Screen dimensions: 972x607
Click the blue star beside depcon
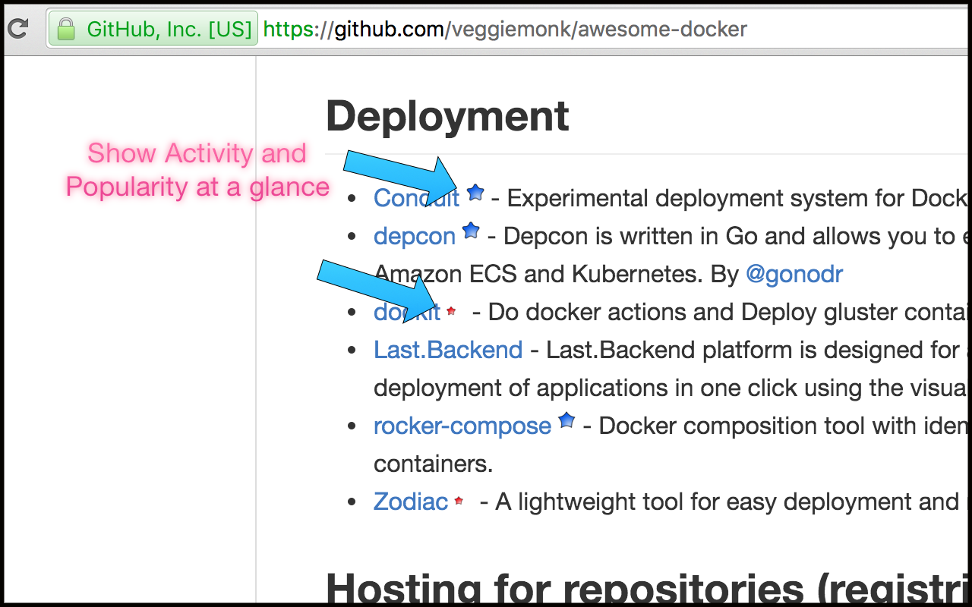pos(471,231)
